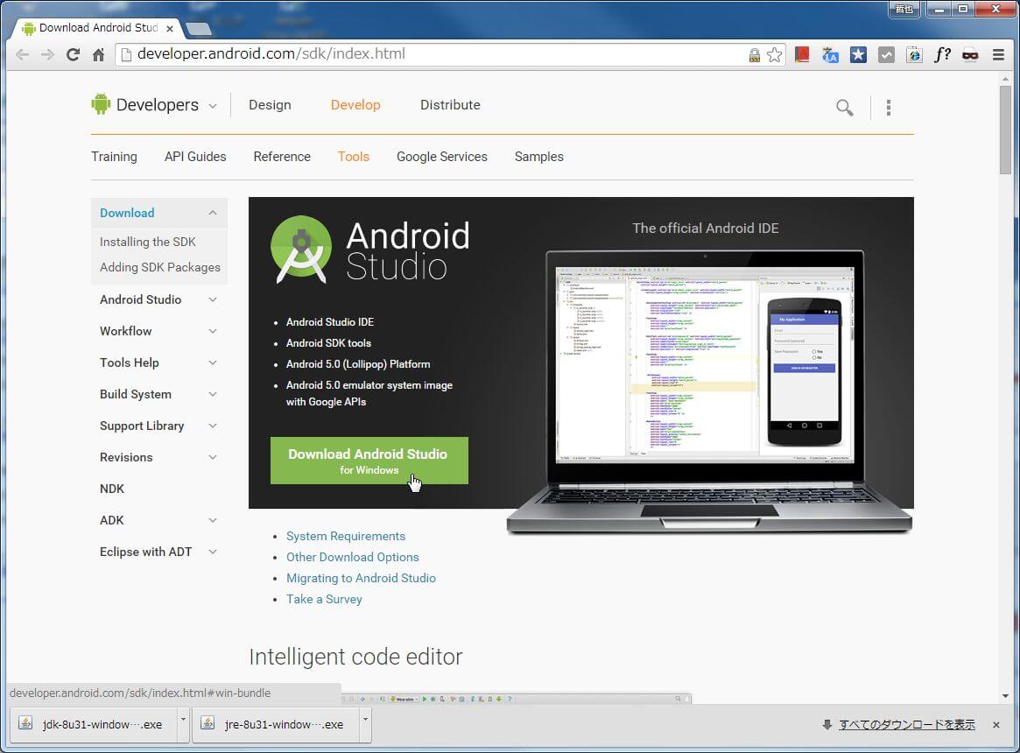This screenshot has height=753, width=1020.
Task: Collapse the Download sidebar section
Action: tap(213, 213)
